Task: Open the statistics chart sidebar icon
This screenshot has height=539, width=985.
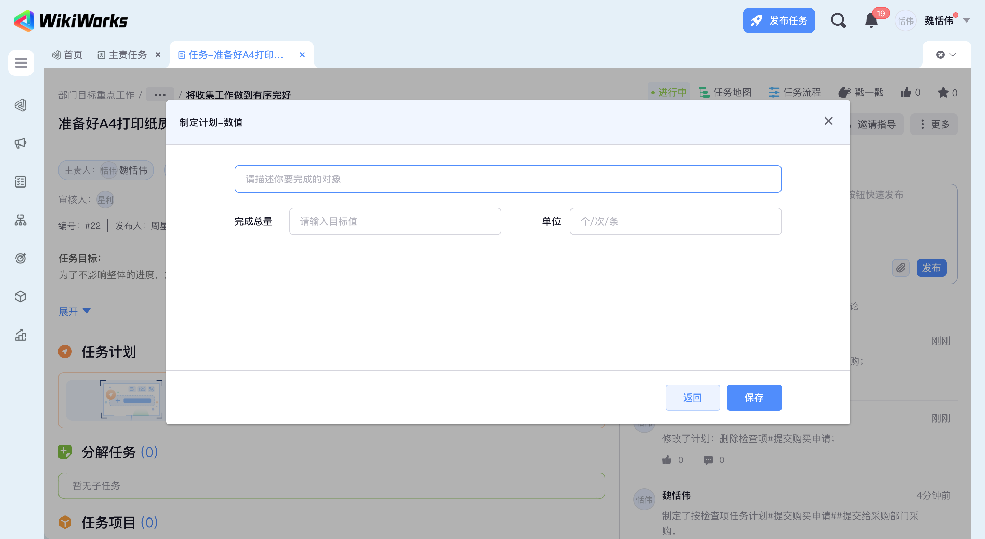Action: 21,335
